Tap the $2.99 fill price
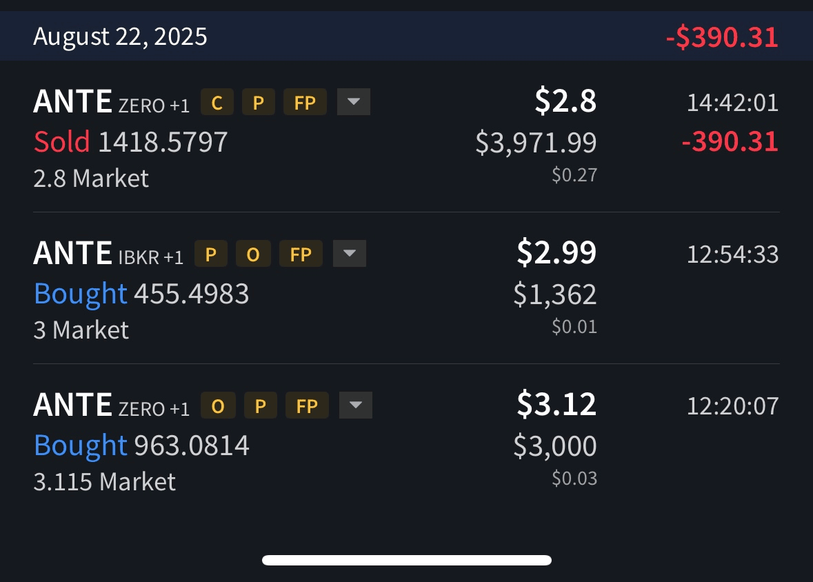Viewport: 813px width, 582px height. pyautogui.click(x=556, y=252)
